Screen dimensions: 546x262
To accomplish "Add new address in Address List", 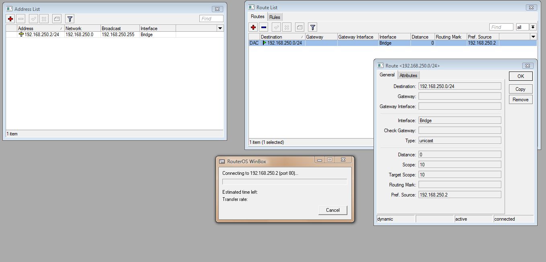I will point(10,19).
